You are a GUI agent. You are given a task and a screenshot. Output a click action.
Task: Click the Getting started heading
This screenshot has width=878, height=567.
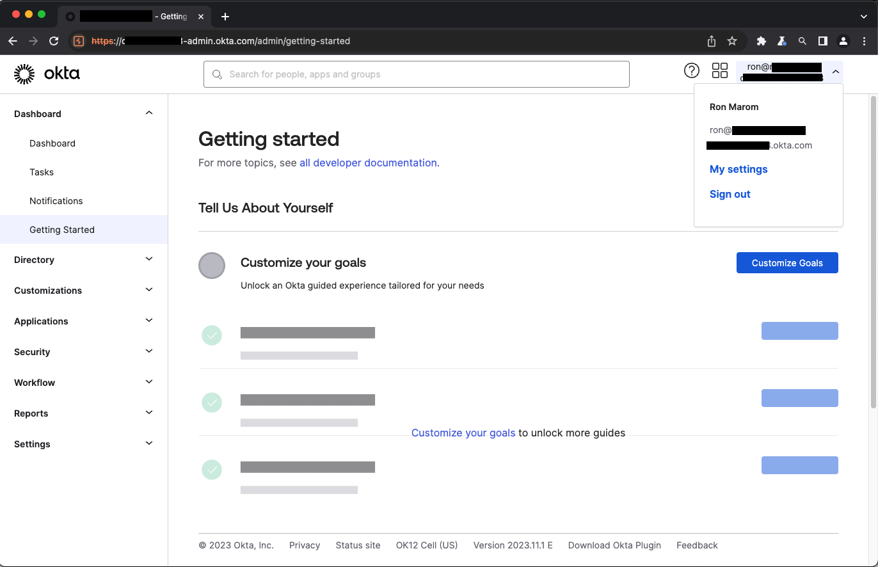click(269, 139)
